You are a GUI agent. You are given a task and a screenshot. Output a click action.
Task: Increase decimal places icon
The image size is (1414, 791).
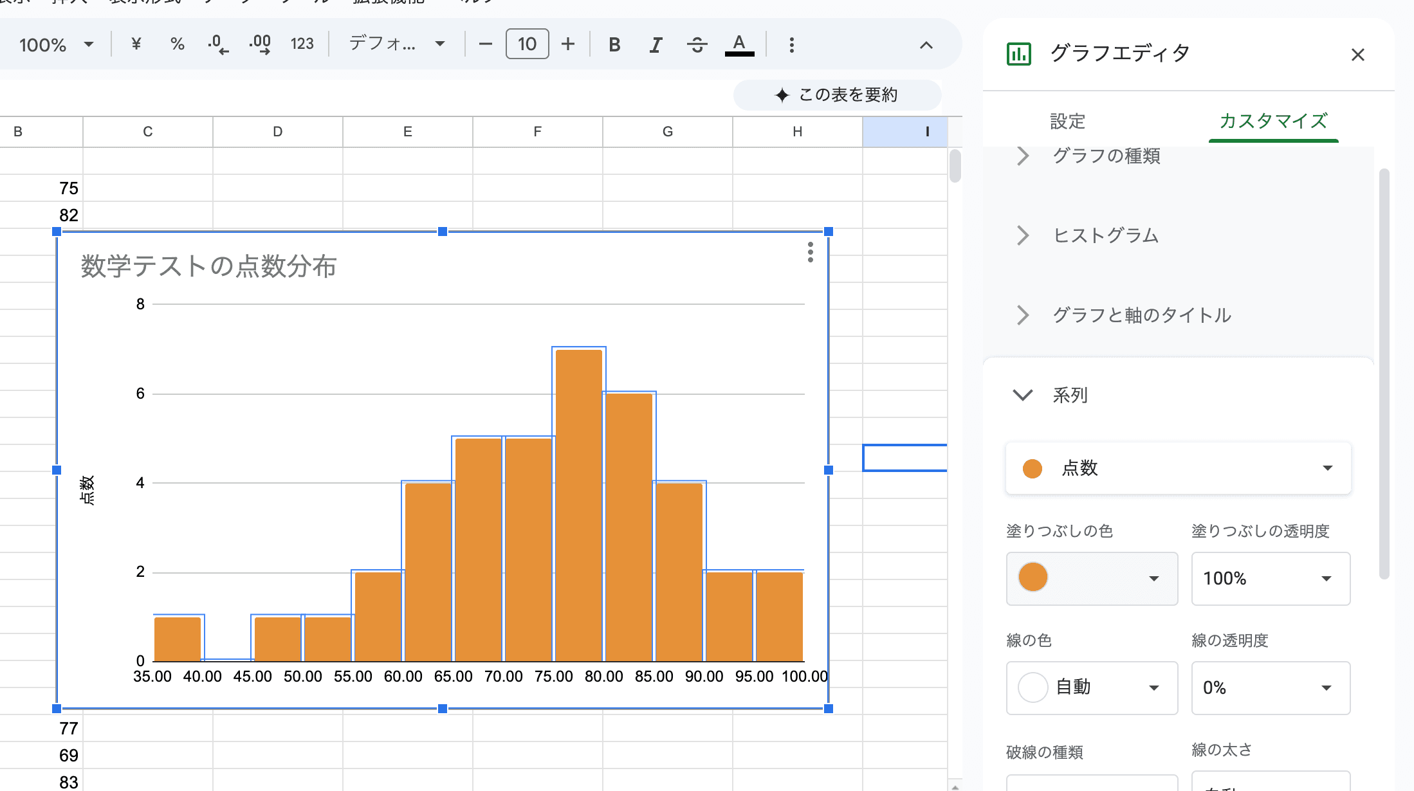[x=260, y=44]
